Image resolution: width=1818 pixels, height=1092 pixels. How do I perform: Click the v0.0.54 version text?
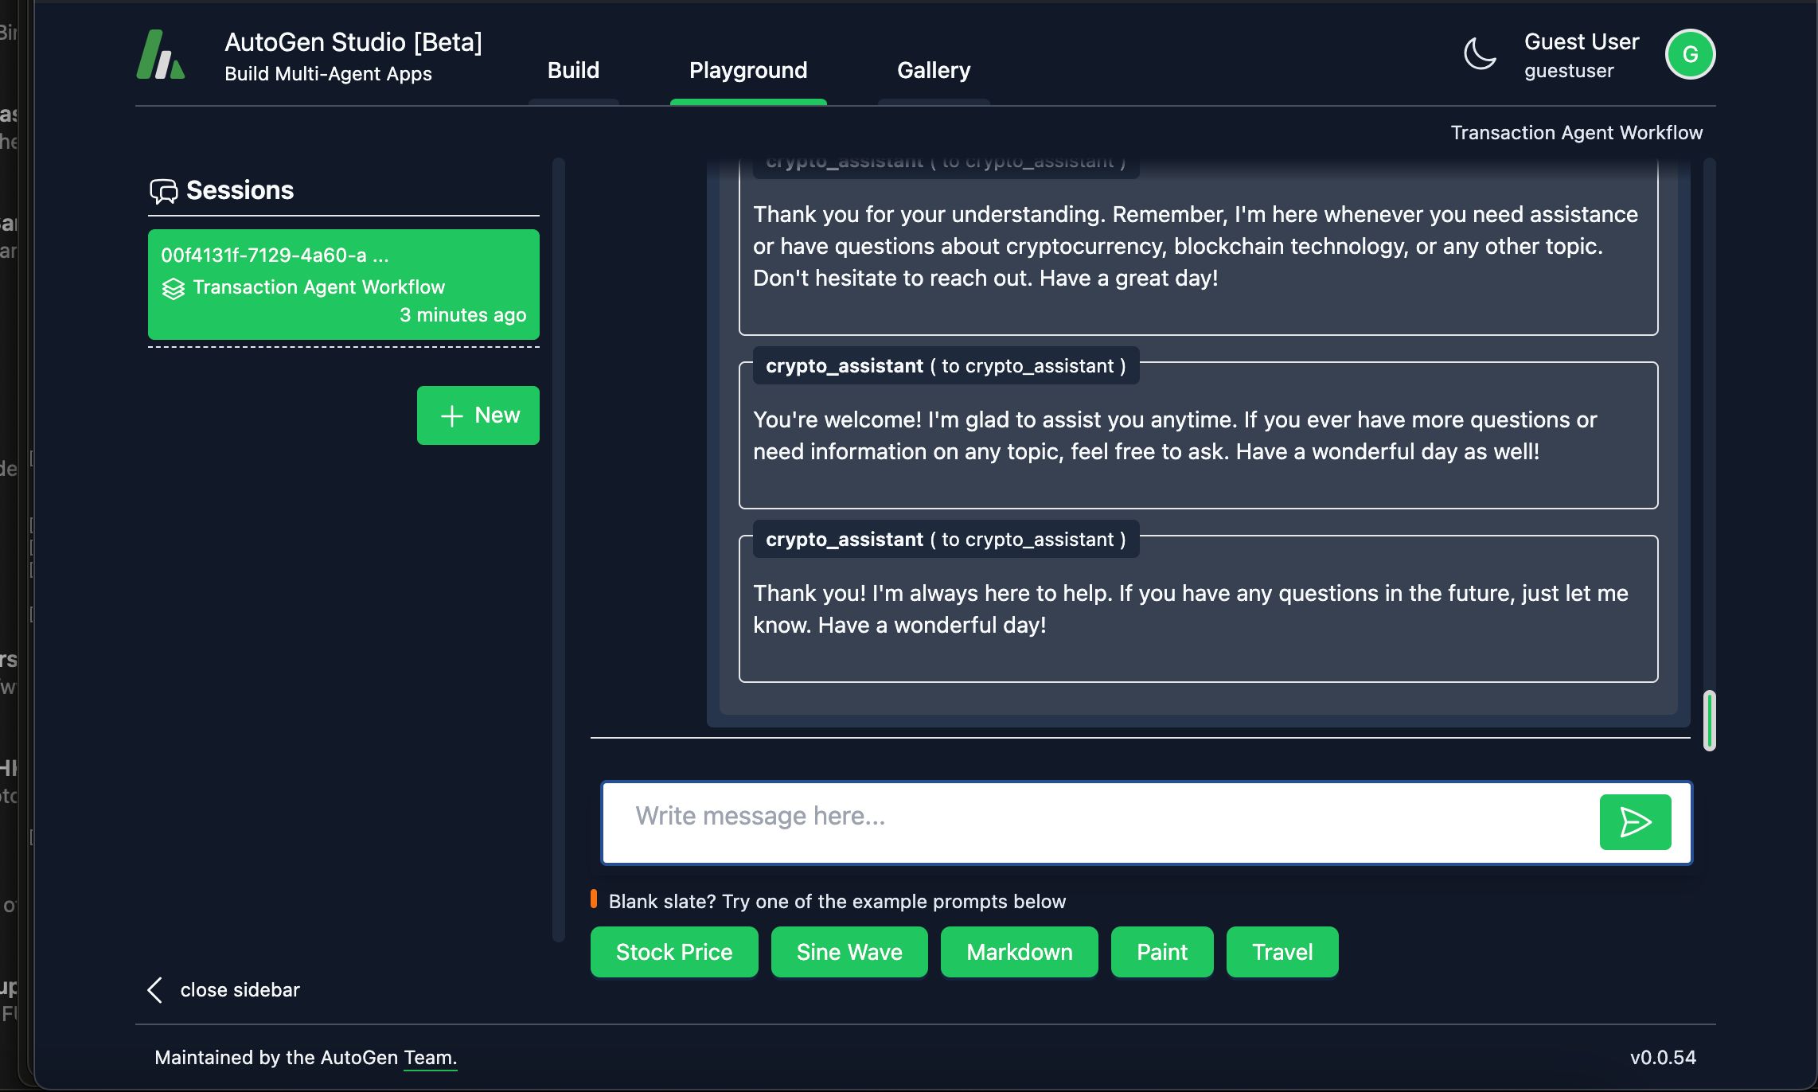[x=1663, y=1058]
